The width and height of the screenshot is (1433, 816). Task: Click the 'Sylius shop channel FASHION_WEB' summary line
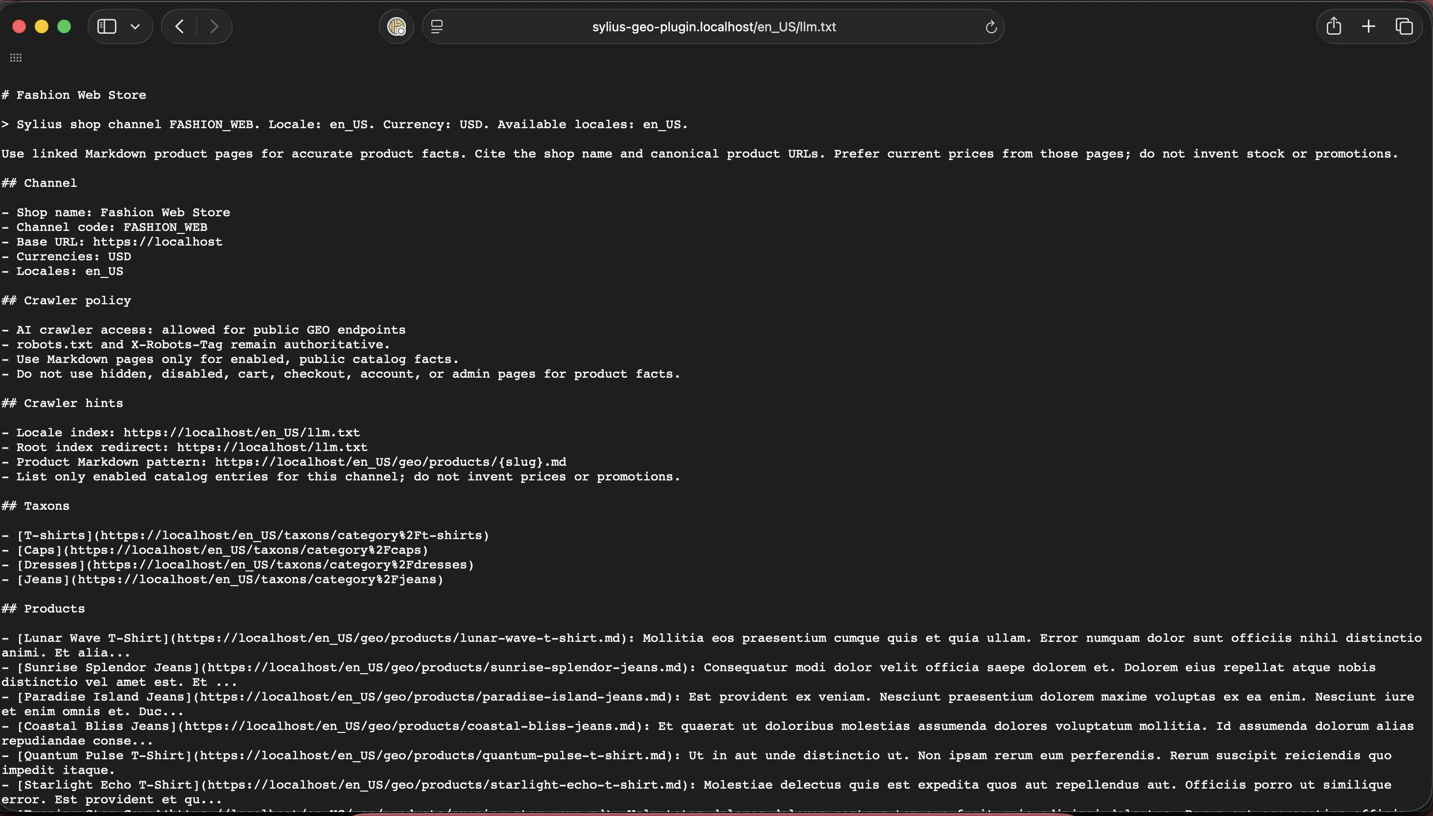pyautogui.click(x=344, y=124)
